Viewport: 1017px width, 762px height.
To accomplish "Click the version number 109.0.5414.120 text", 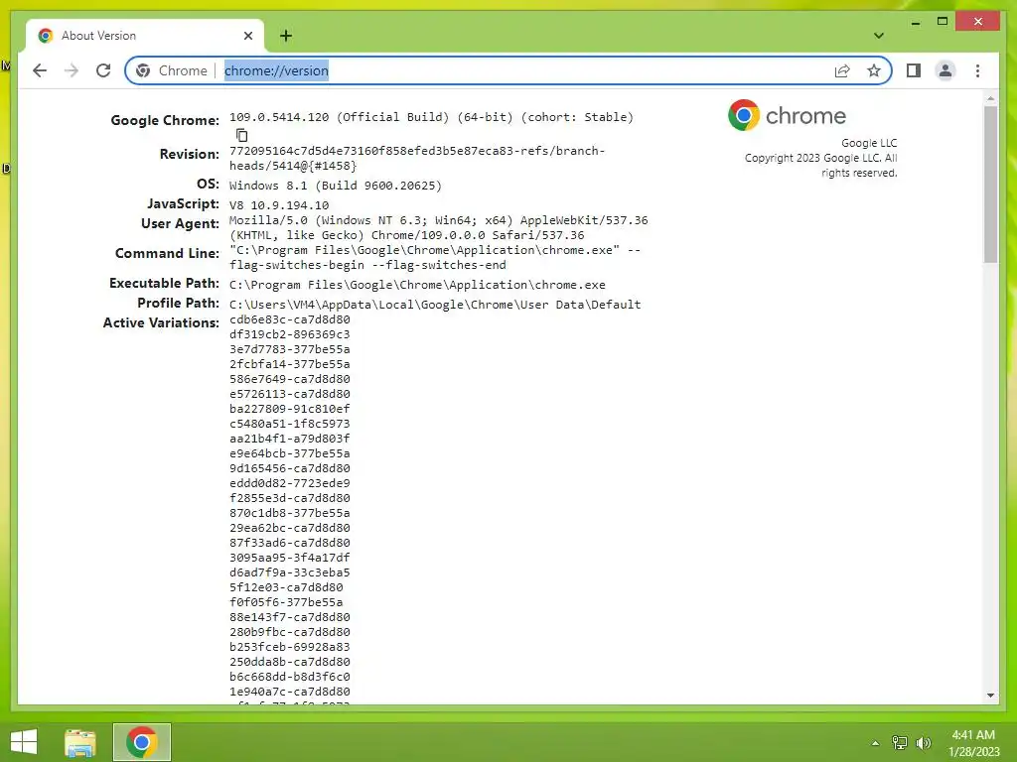I will (279, 117).
